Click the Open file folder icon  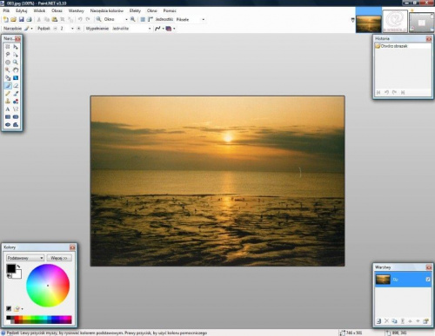[x=13, y=19]
